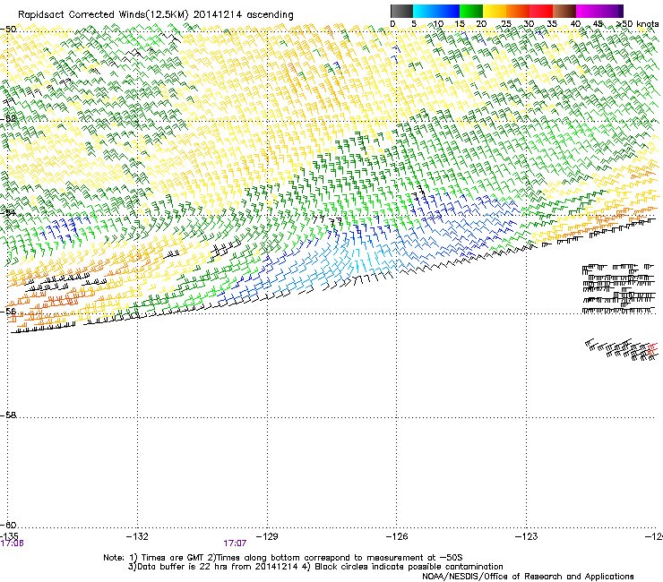Click the -58 latitude axis label
This screenshot has height=582, width=663.
click(8, 415)
